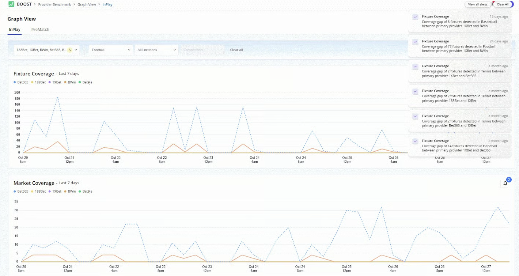The image size is (519, 276).
Task: Click the notification bell in top bar
Action: pos(492,4)
